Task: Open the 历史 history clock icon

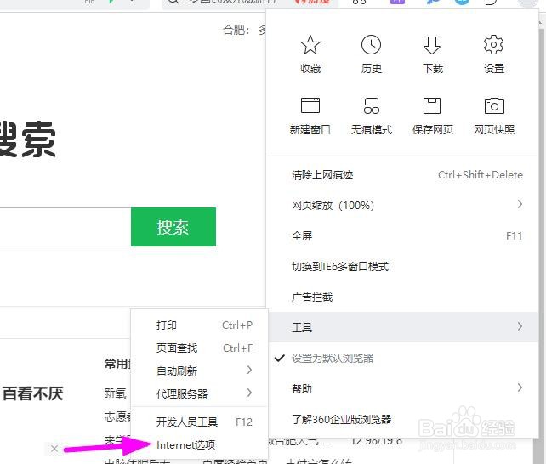Action: (371, 45)
